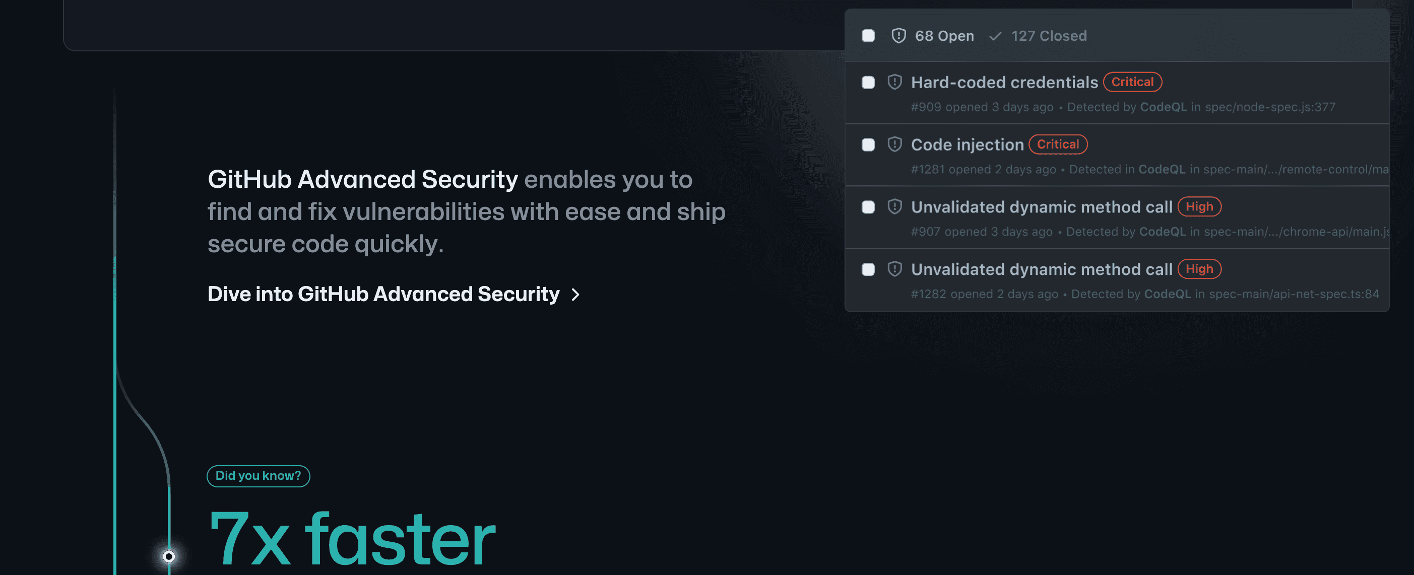Click the shield icon beside Code injection
The image size is (1414, 575).
895,145
